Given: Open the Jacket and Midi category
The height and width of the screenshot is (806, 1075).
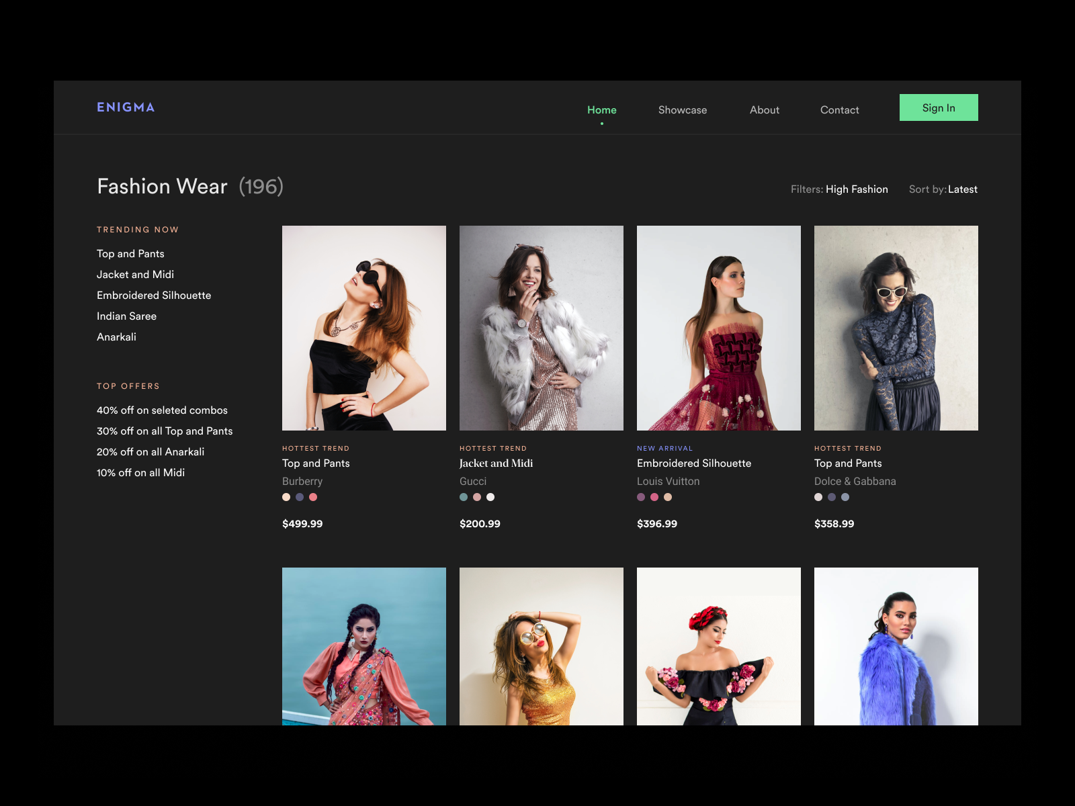Looking at the screenshot, I should [135, 274].
